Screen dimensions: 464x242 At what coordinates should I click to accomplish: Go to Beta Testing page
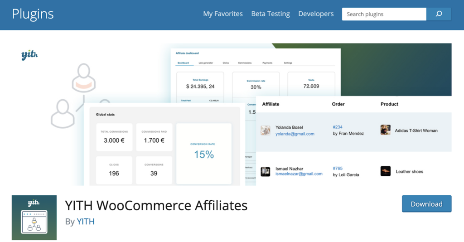[271, 14]
